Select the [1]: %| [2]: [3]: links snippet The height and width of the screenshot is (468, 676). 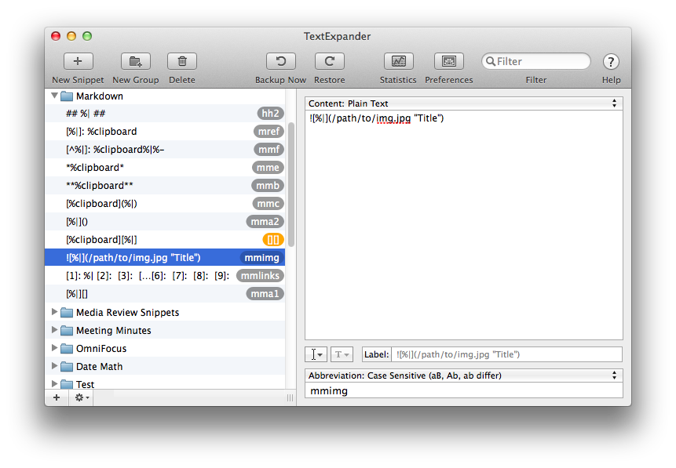coord(165,275)
